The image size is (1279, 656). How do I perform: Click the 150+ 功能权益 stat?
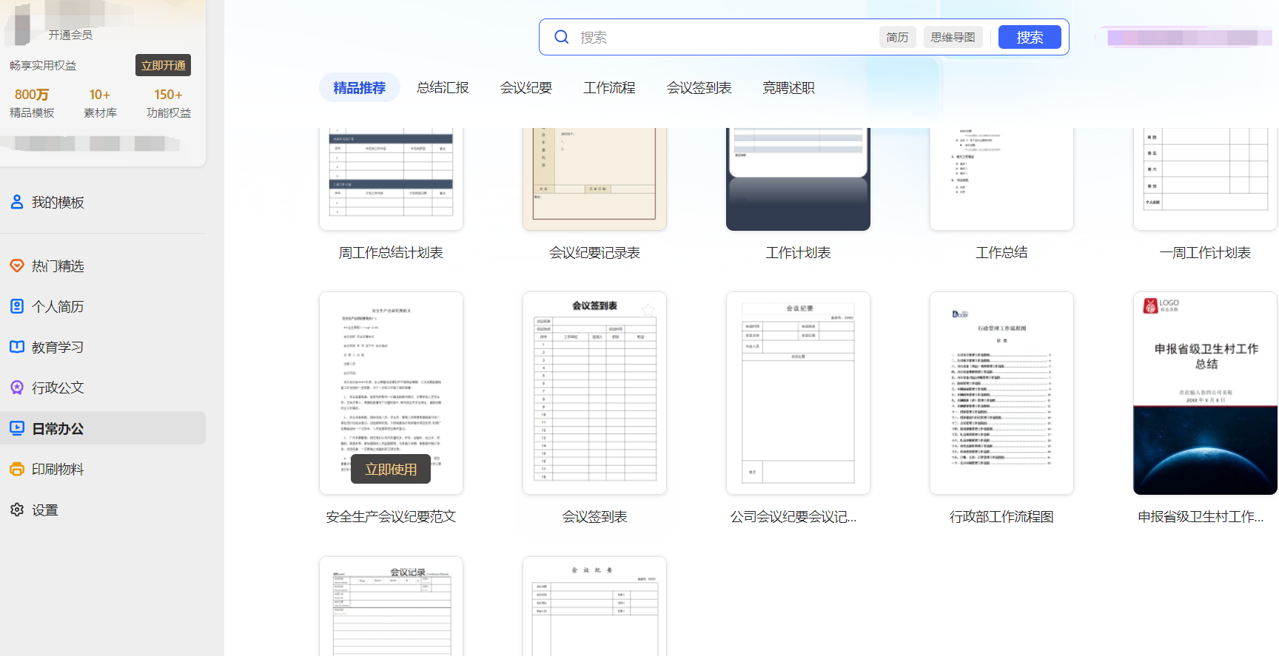coord(169,103)
